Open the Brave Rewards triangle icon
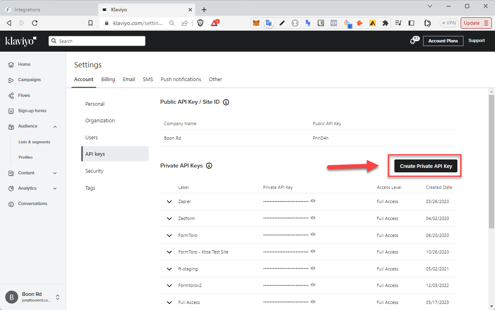Viewport: 495px width, 310px height. [x=215, y=23]
